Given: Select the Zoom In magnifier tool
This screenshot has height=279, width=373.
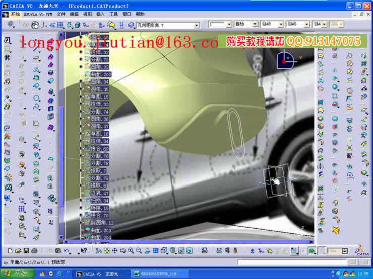Looking at the screenshot, I should tap(131, 250).
